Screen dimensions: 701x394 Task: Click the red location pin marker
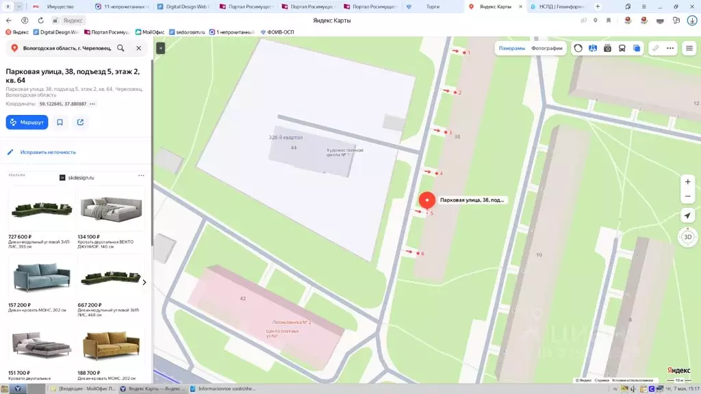[427, 200]
